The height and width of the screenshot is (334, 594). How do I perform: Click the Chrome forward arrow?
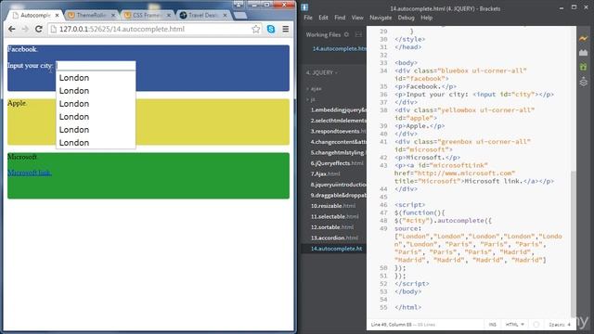click(25, 29)
